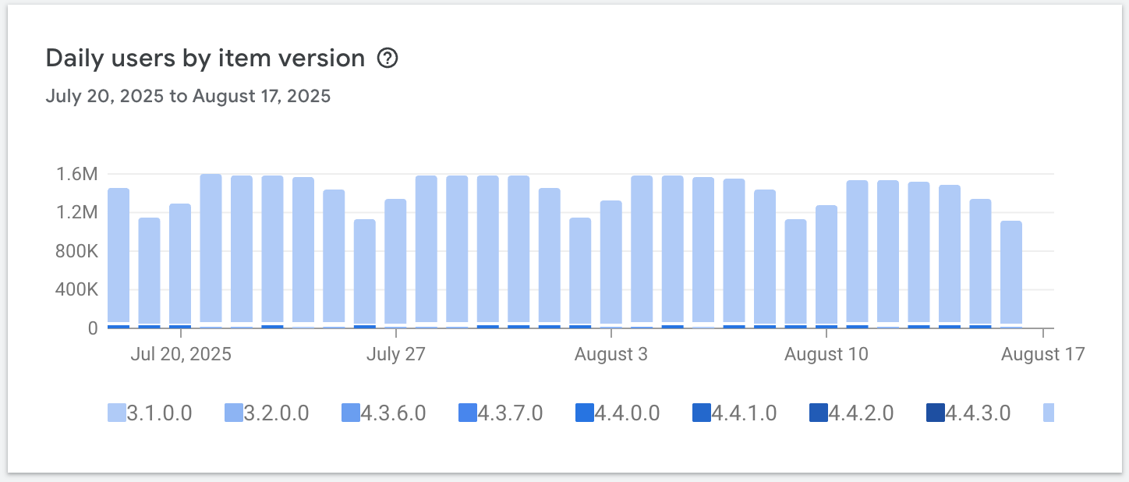Click the 4.3.6.0 legend color swatch

(x=350, y=413)
